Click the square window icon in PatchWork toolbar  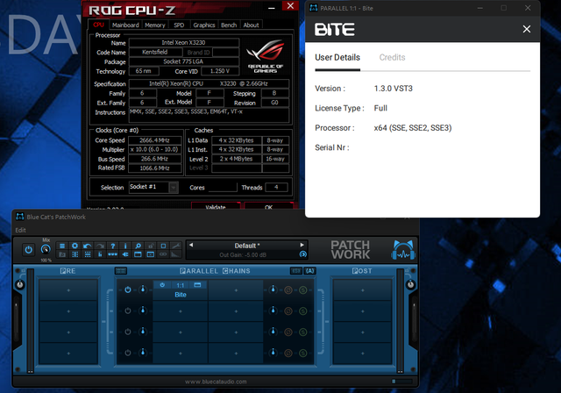click(163, 246)
